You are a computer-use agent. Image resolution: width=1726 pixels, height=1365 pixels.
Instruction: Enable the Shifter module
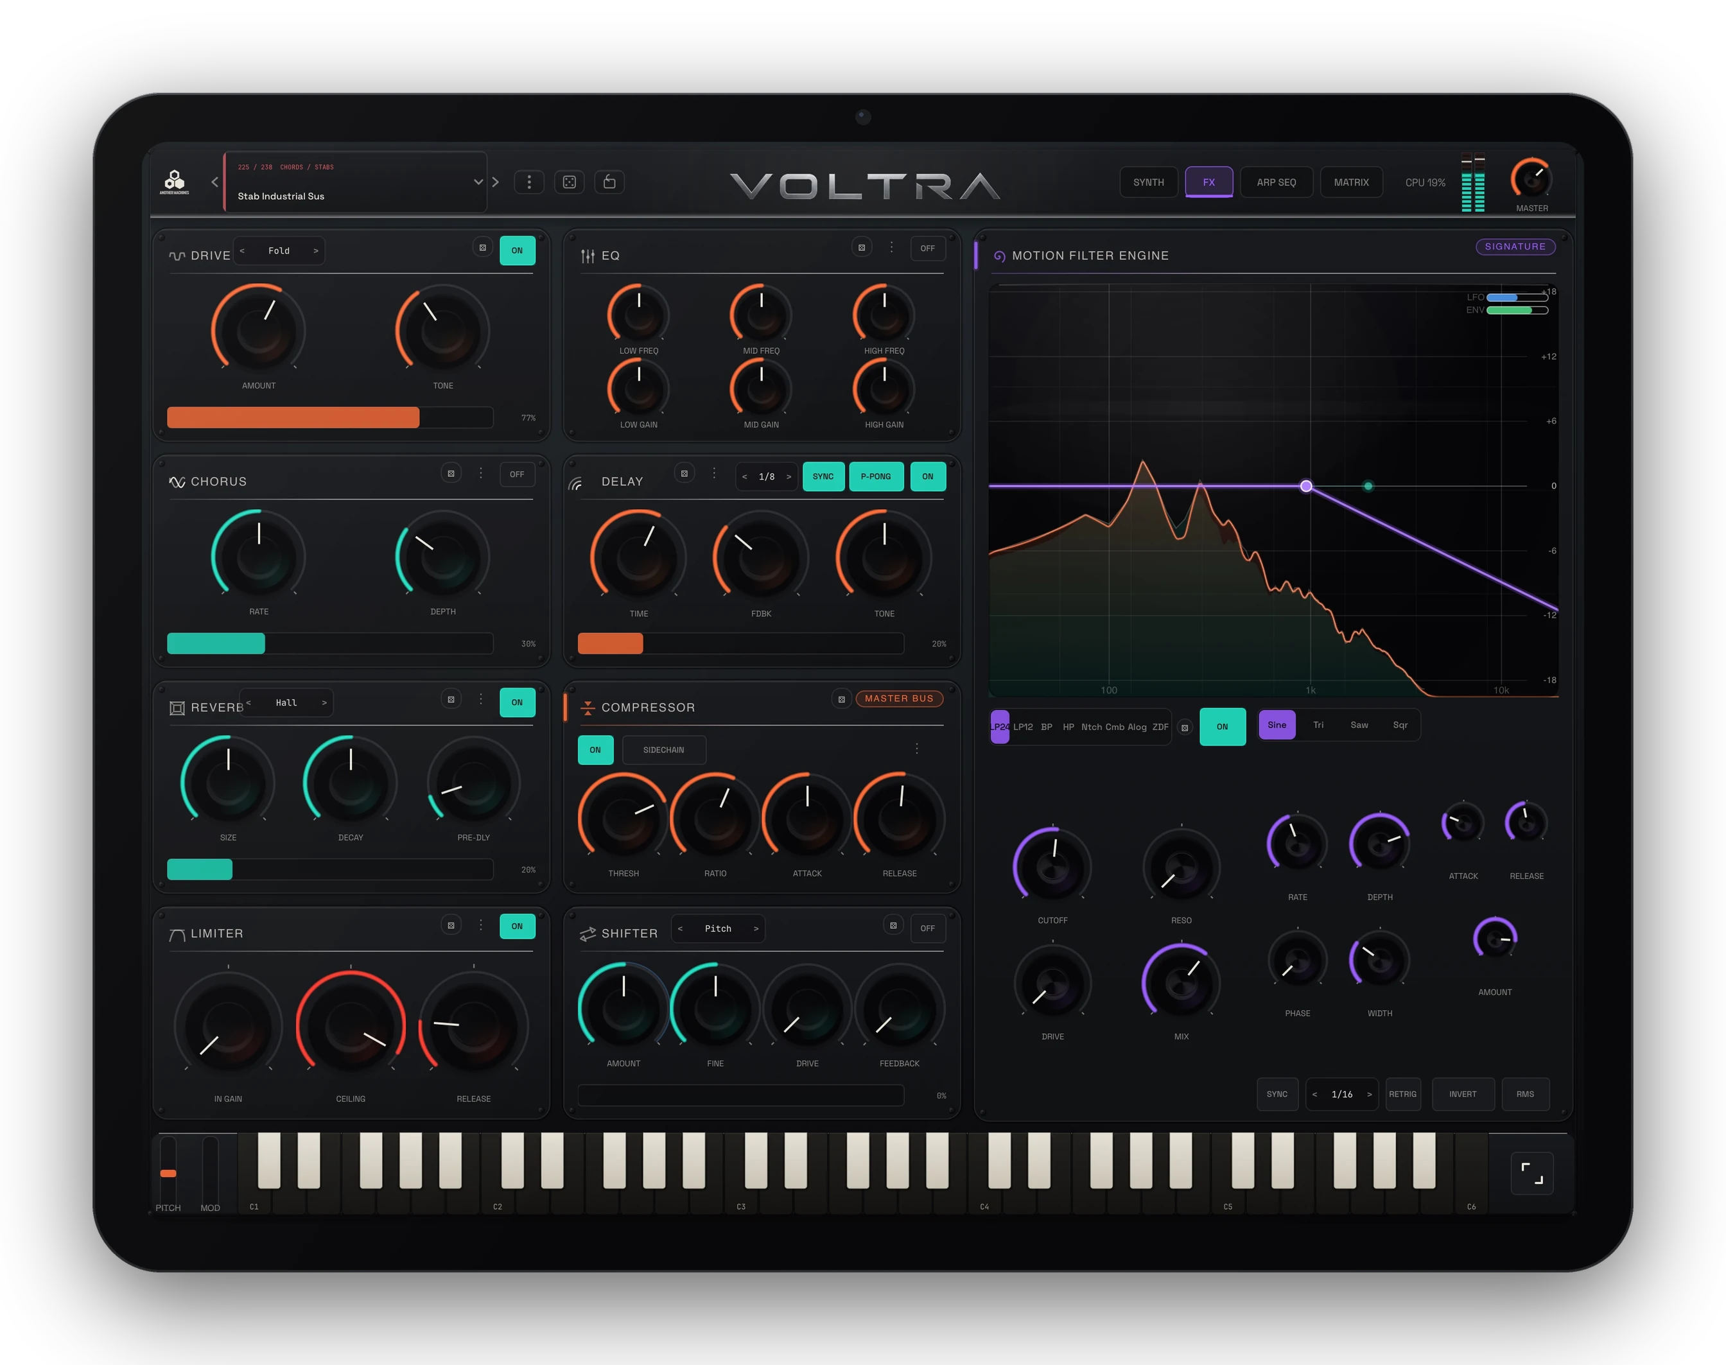click(x=927, y=928)
